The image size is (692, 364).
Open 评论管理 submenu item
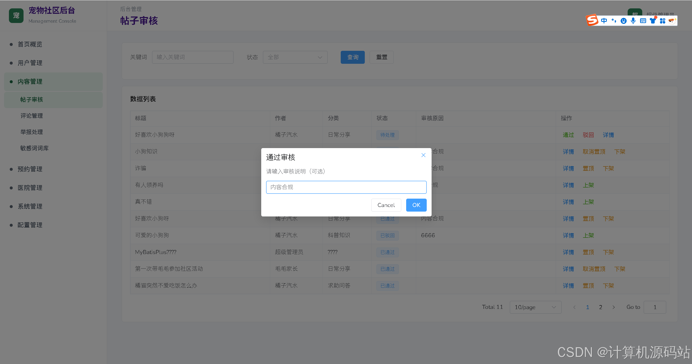[53, 116]
